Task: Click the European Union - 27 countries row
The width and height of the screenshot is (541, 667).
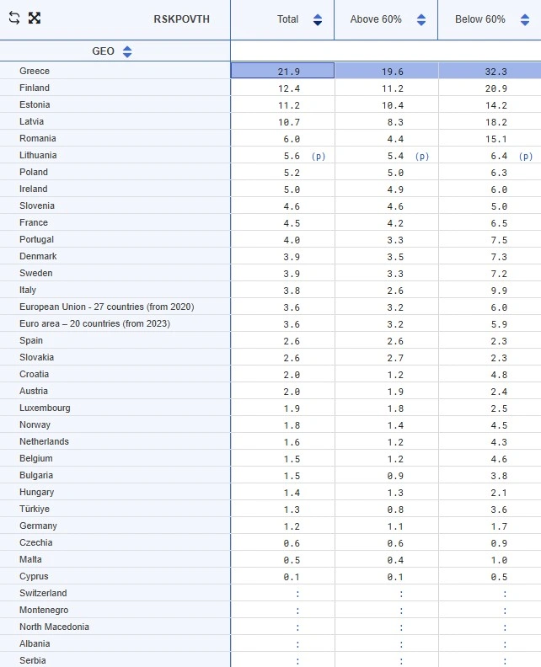Action: pyautogui.click(x=106, y=307)
